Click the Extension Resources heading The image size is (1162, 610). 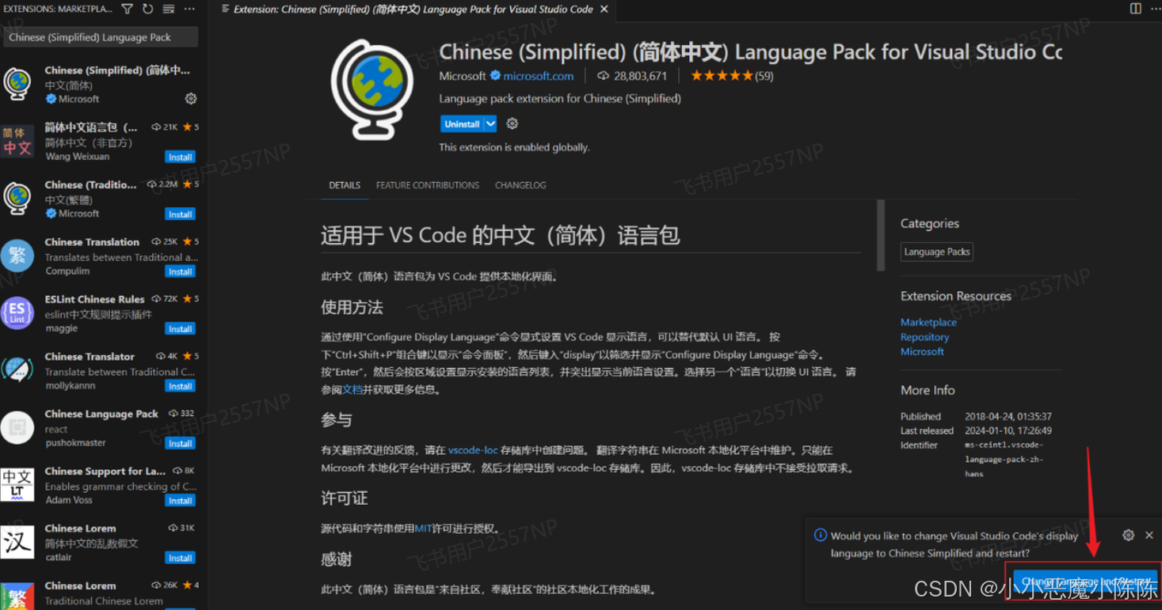click(x=955, y=296)
